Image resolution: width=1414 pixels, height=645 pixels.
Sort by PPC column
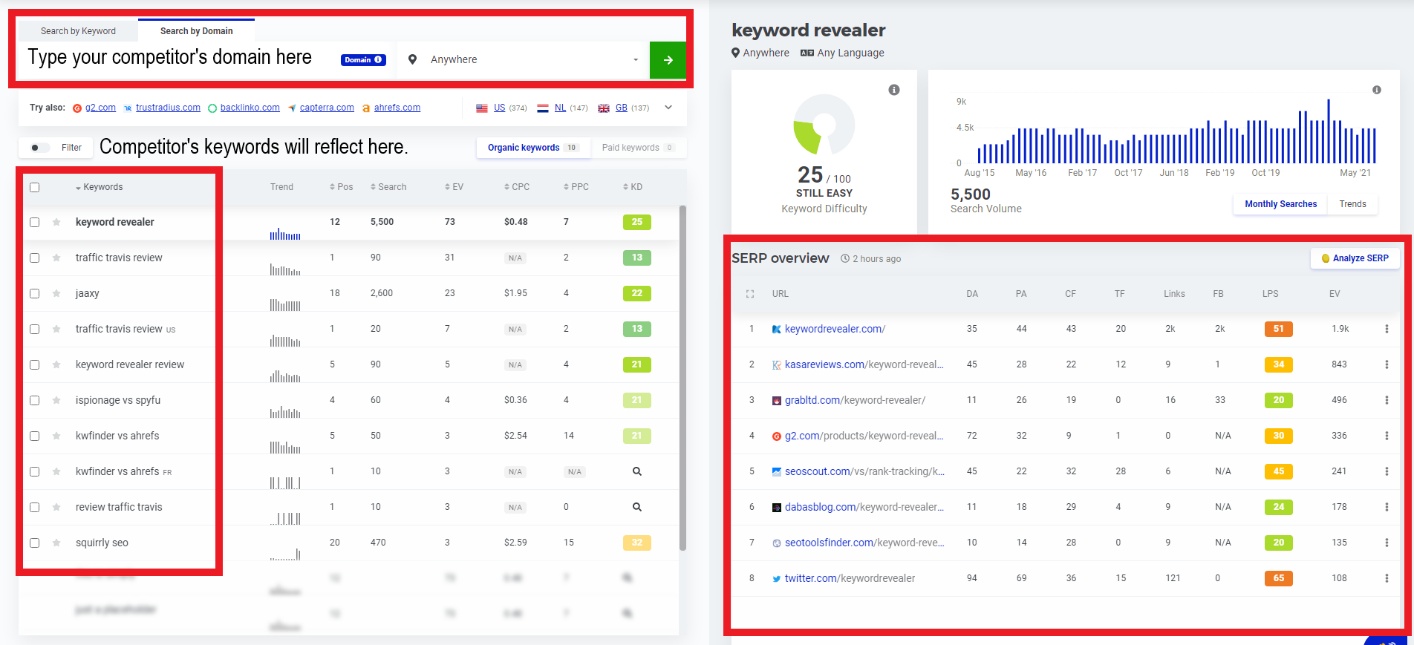[x=576, y=187]
